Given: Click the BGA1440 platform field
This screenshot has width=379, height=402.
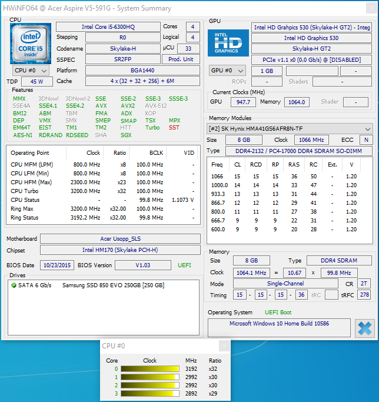Looking at the screenshot, I should [142, 70].
